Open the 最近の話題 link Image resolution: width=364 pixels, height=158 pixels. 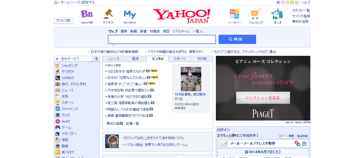(x=115, y=123)
